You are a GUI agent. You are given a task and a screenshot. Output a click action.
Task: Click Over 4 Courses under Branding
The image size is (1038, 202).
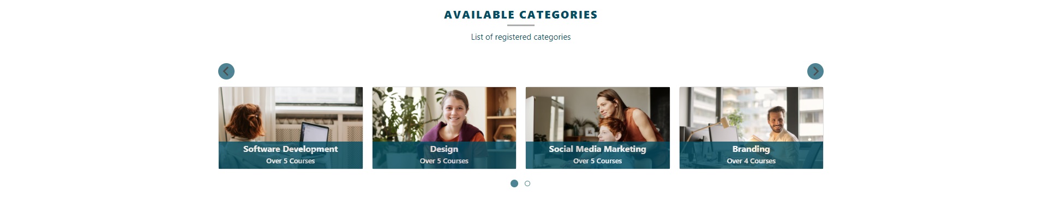click(x=751, y=161)
